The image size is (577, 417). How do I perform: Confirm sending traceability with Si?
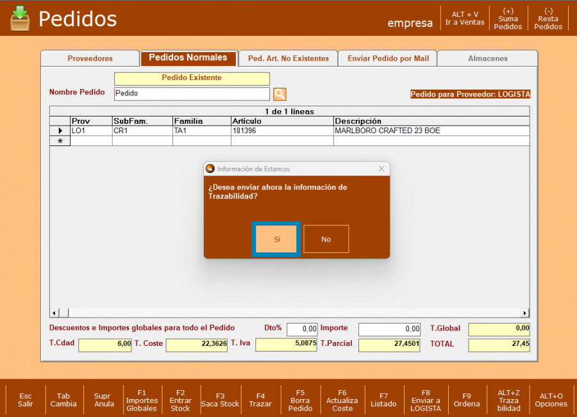pos(276,239)
